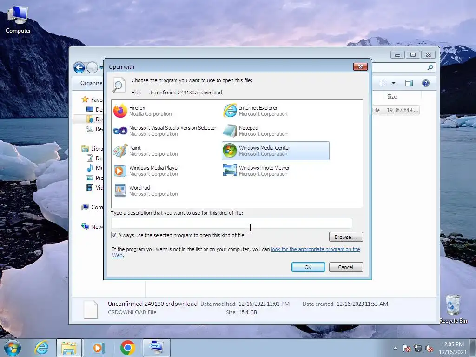This screenshot has width=476, height=357.
Task: Close the Open with dialog
Action: coord(360,66)
